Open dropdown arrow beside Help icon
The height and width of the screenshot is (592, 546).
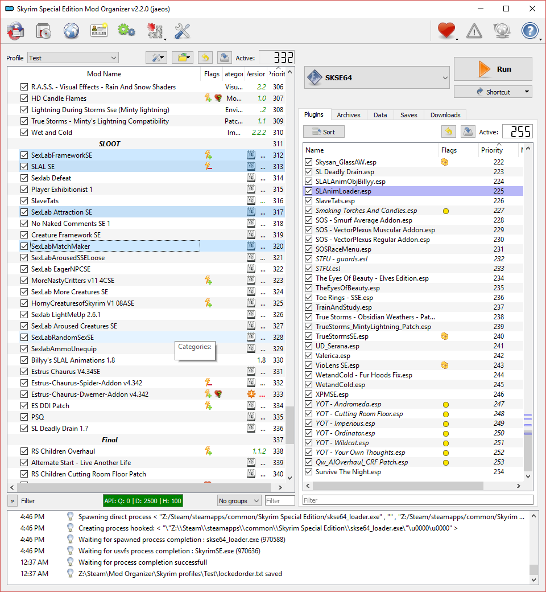[540, 39]
